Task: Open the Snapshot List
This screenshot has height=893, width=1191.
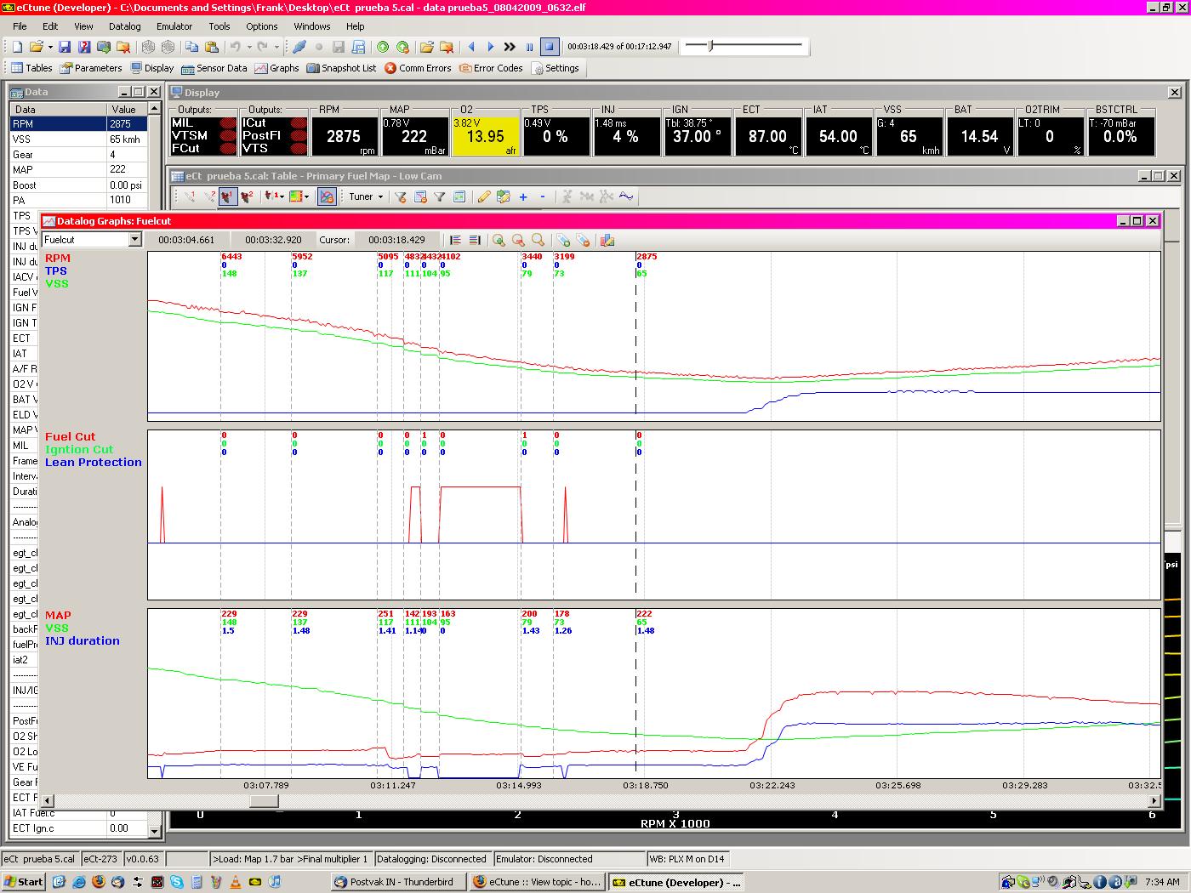Action: (x=341, y=68)
